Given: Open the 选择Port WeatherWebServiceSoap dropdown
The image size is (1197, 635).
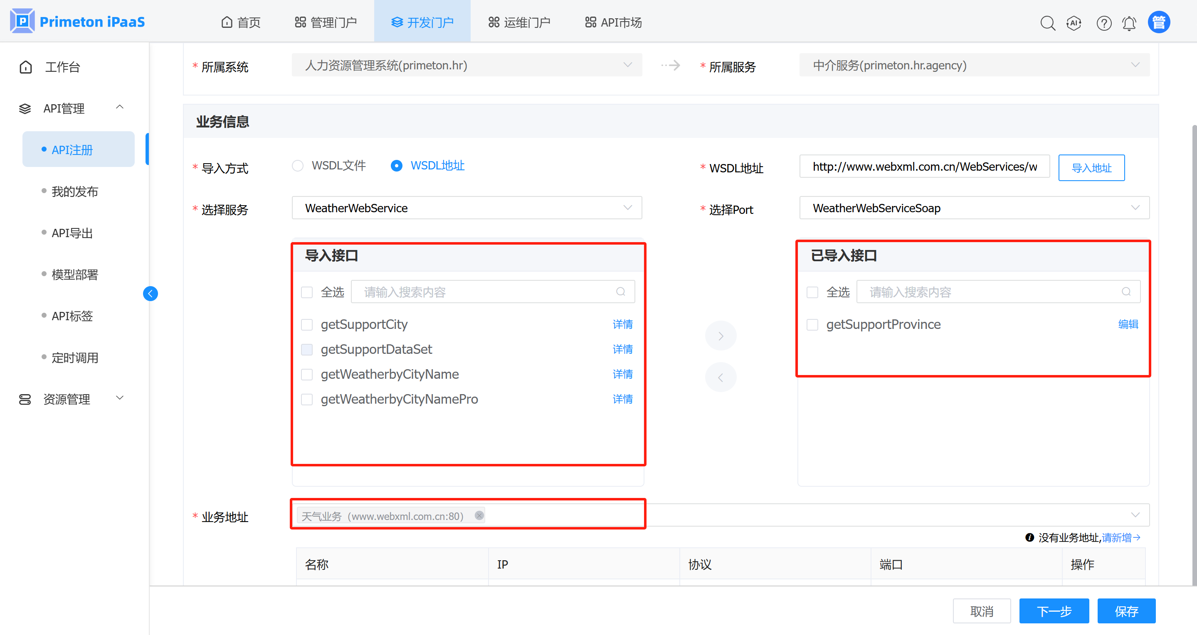Looking at the screenshot, I should pyautogui.click(x=974, y=208).
